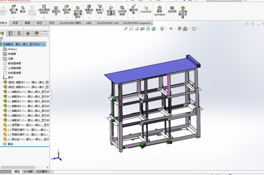264x175 pixels.
Task: Open dropdown arrow under Insert Components
Action: point(13,18)
